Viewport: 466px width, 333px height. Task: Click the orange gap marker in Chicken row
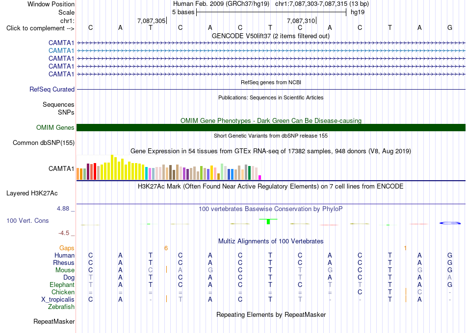click(x=406, y=291)
